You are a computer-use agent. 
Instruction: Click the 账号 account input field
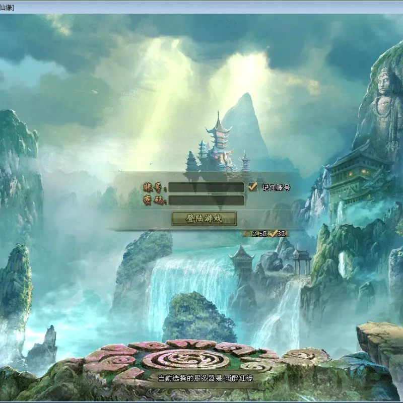[x=207, y=187]
